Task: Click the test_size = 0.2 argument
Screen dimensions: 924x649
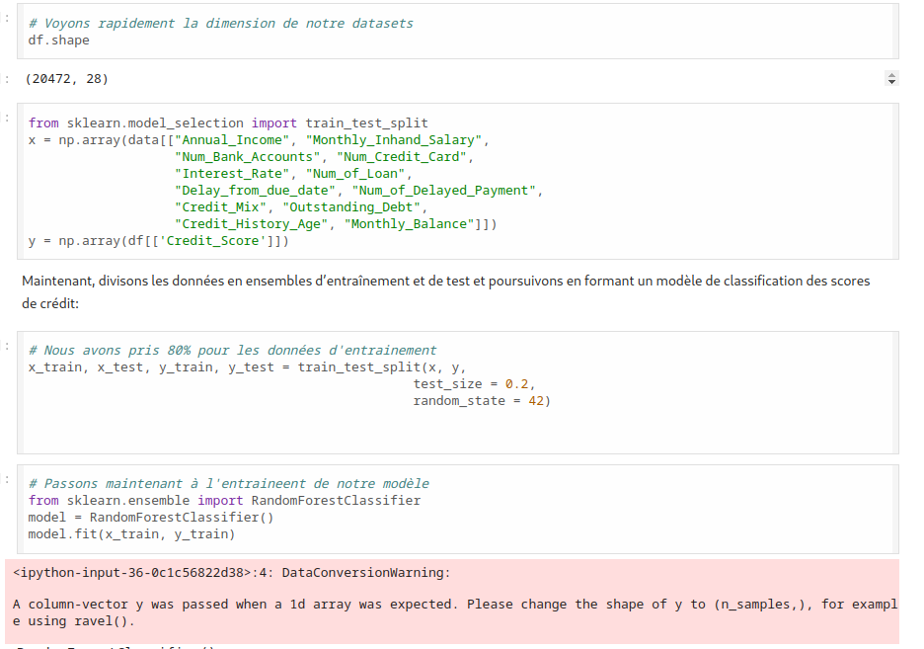Action: 473,384
